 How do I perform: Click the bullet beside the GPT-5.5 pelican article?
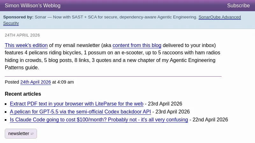pos(6,112)
